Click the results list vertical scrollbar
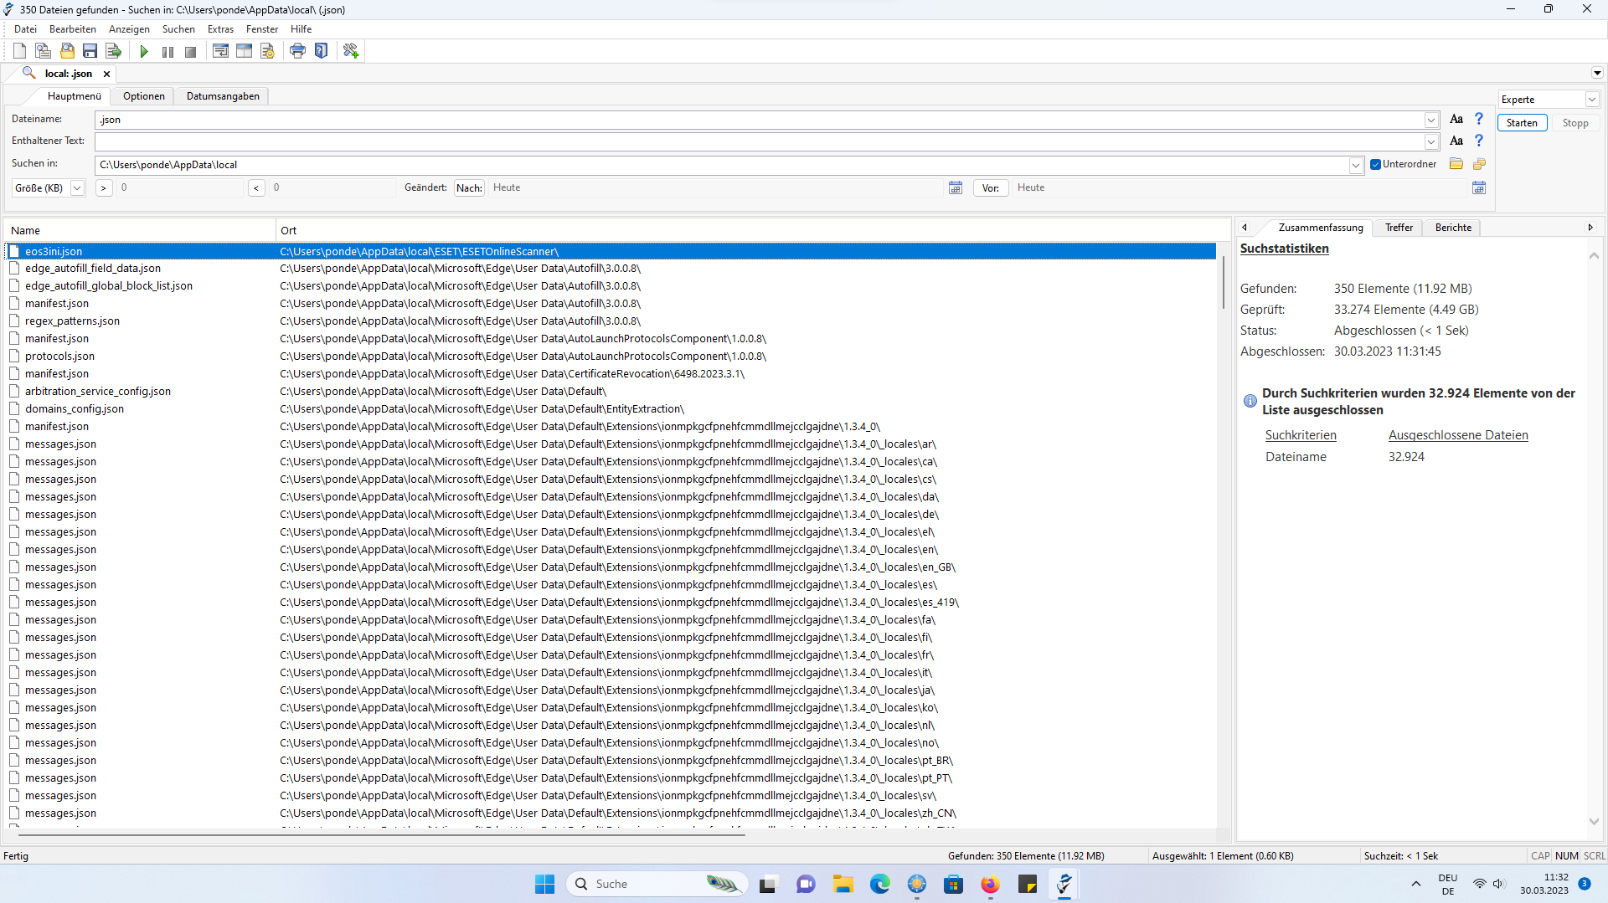1608x903 pixels. pos(1223,282)
